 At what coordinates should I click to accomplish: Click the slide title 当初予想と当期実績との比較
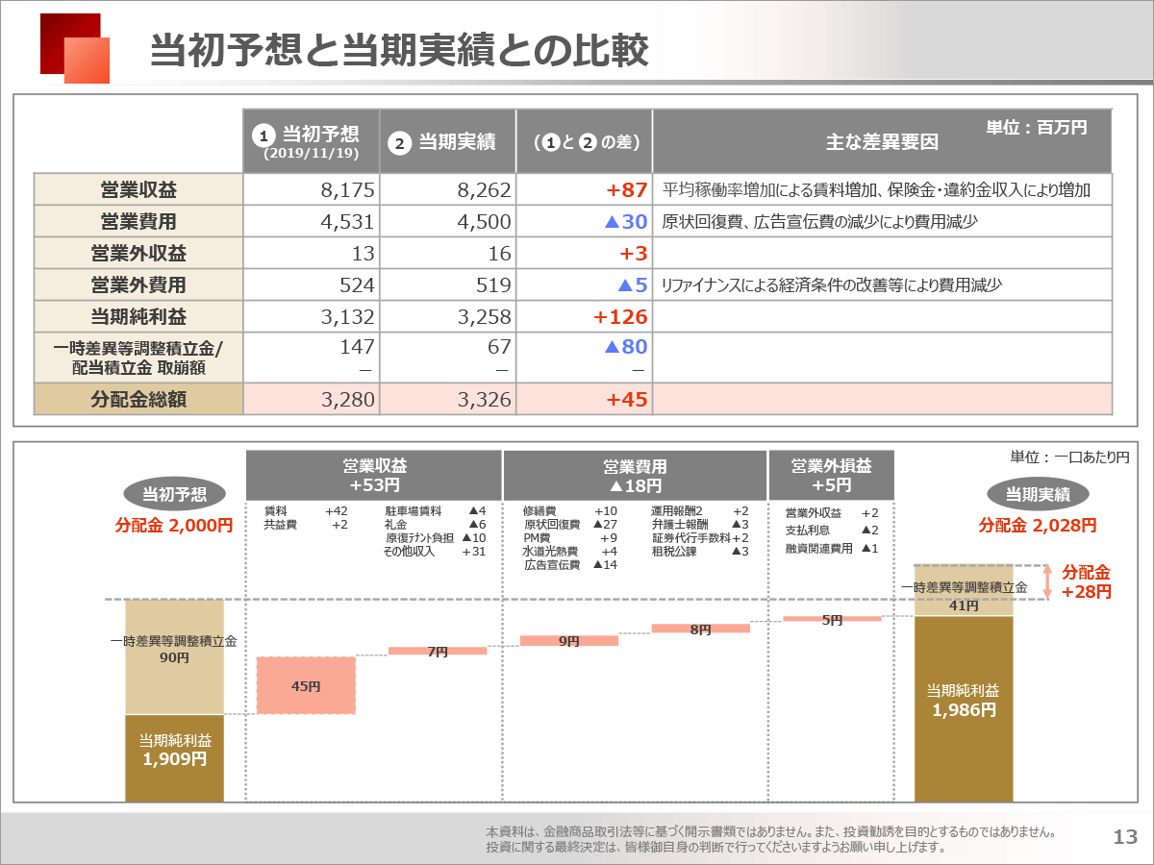tap(399, 52)
